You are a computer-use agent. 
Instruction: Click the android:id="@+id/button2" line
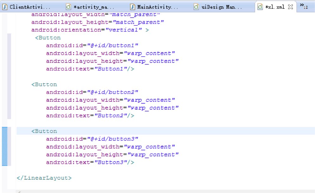[92, 92]
